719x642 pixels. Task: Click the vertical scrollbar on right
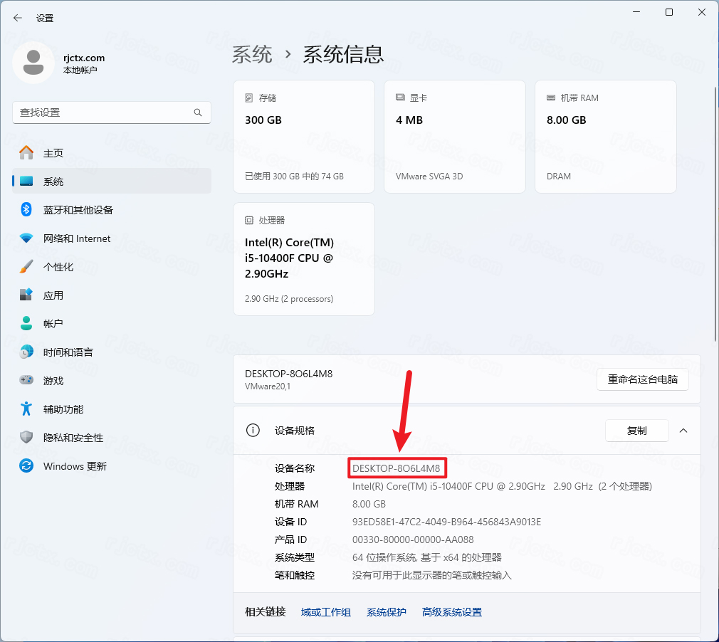(x=715, y=214)
